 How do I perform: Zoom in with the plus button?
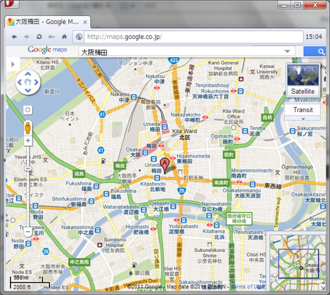click(x=28, y=141)
